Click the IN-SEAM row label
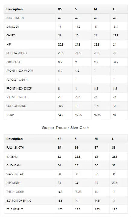This screenshot has height=217, width=131. [x=12, y=156]
